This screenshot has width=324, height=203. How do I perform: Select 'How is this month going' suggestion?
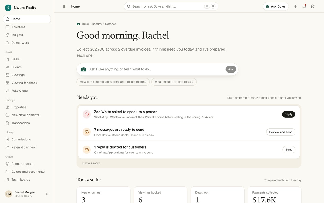(x=113, y=82)
